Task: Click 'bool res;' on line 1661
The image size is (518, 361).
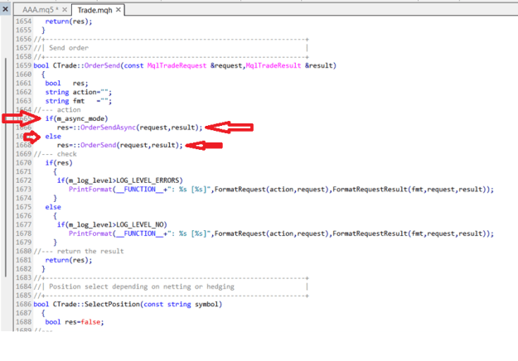Action: (66, 83)
